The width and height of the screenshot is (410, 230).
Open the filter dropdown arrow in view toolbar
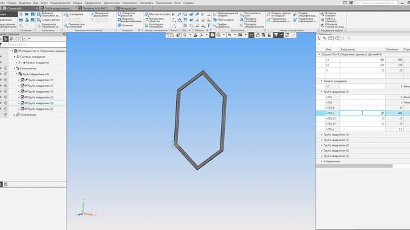281,35
